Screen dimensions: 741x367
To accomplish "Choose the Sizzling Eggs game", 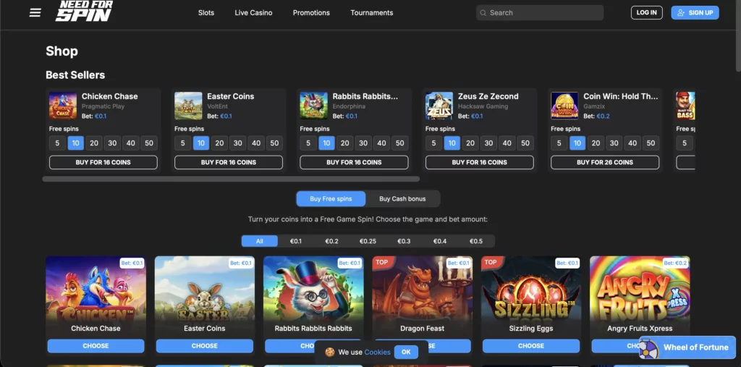I will 531,346.
